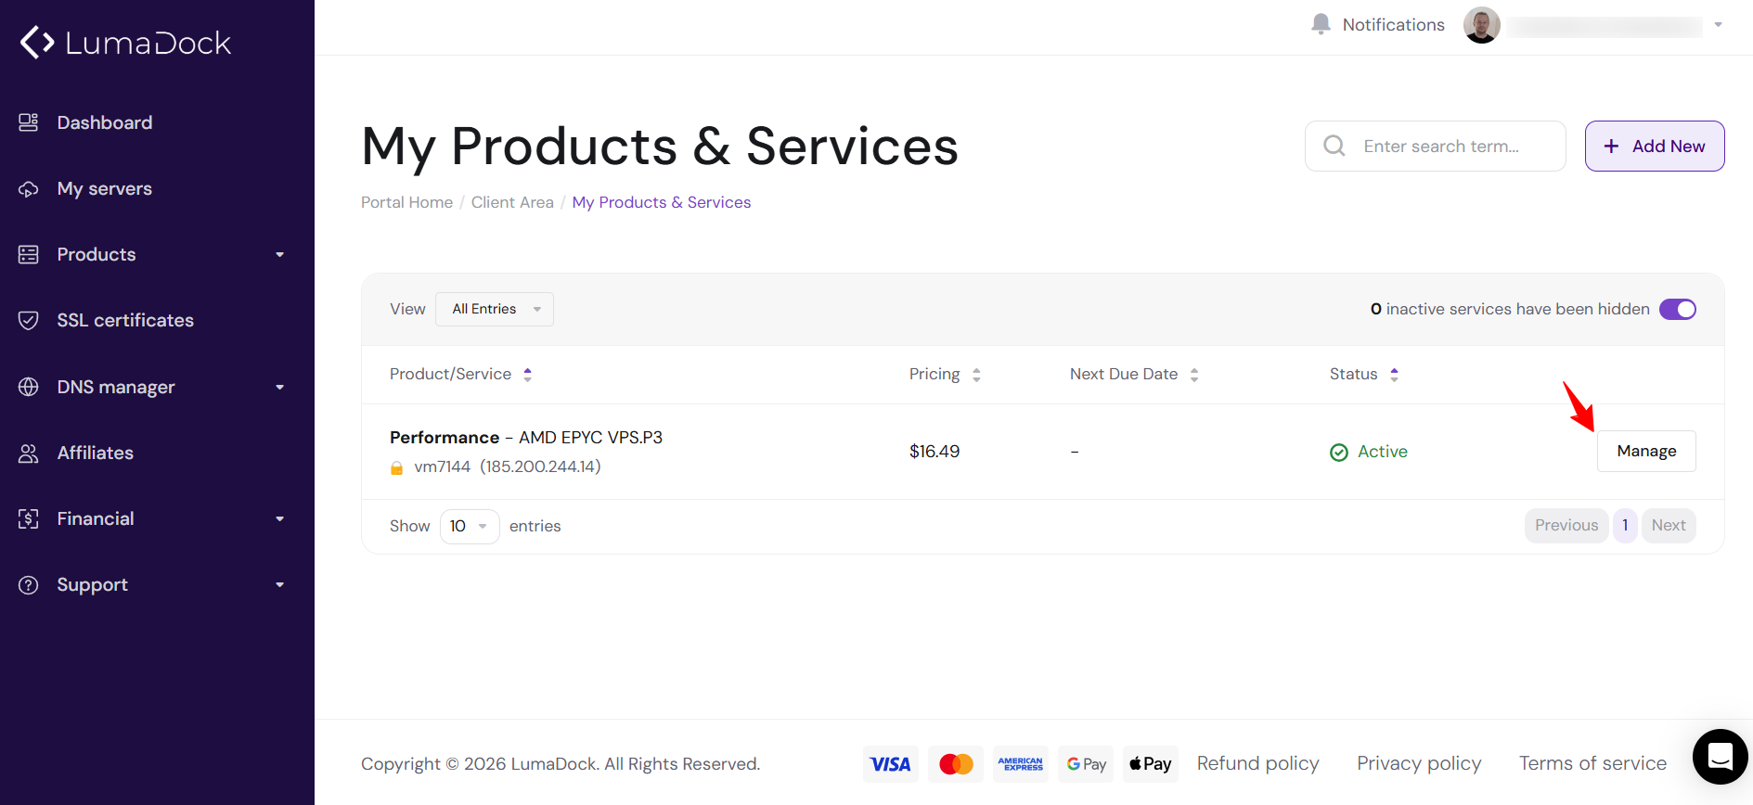This screenshot has width=1753, height=805.
Task: Sort by Pricing column arrows
Action: point(976,375)
